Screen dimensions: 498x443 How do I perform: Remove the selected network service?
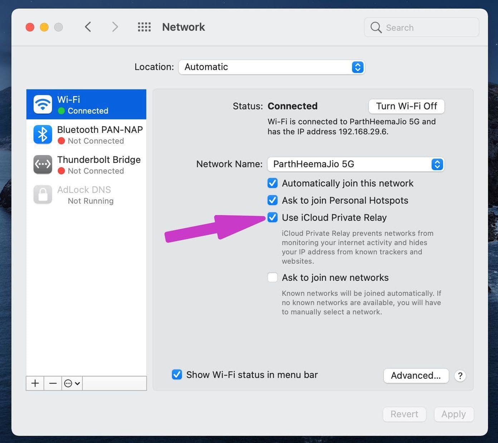tap(53, 383)
